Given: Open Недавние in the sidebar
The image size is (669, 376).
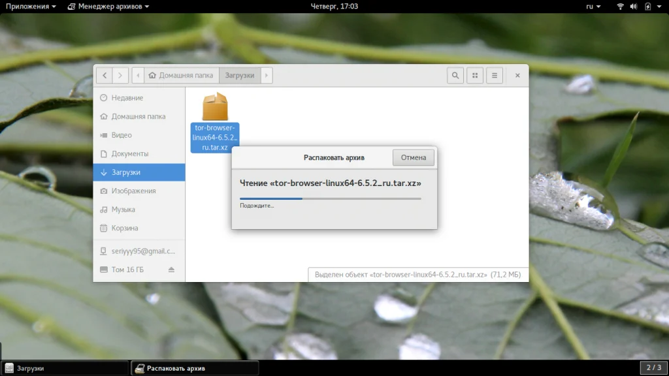Looking at the screenshot, I should coord(139,98).
